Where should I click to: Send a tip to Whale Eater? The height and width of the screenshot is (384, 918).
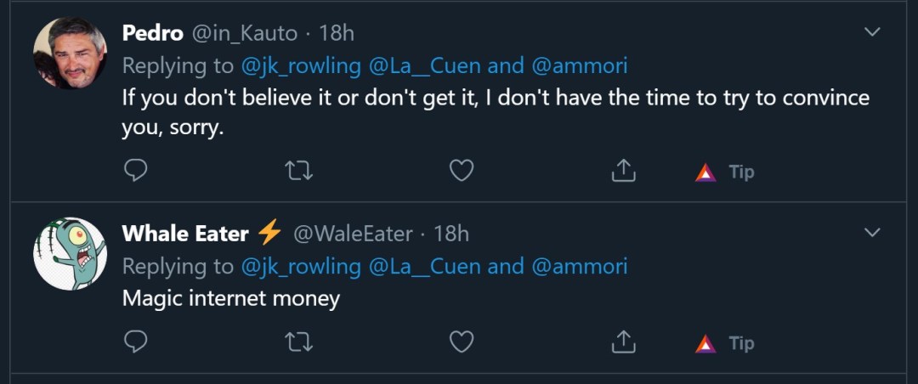point(725,343)
